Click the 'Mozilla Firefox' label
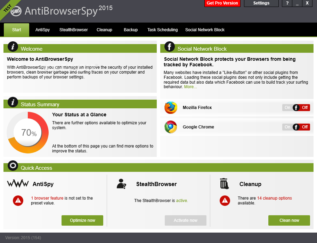317x243 pixels. click(x=197, y=108)
